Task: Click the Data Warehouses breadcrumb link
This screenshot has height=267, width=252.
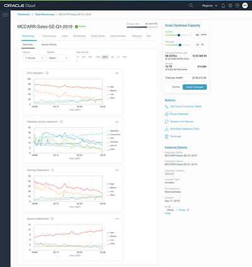Action: click(x=45, y=14)
